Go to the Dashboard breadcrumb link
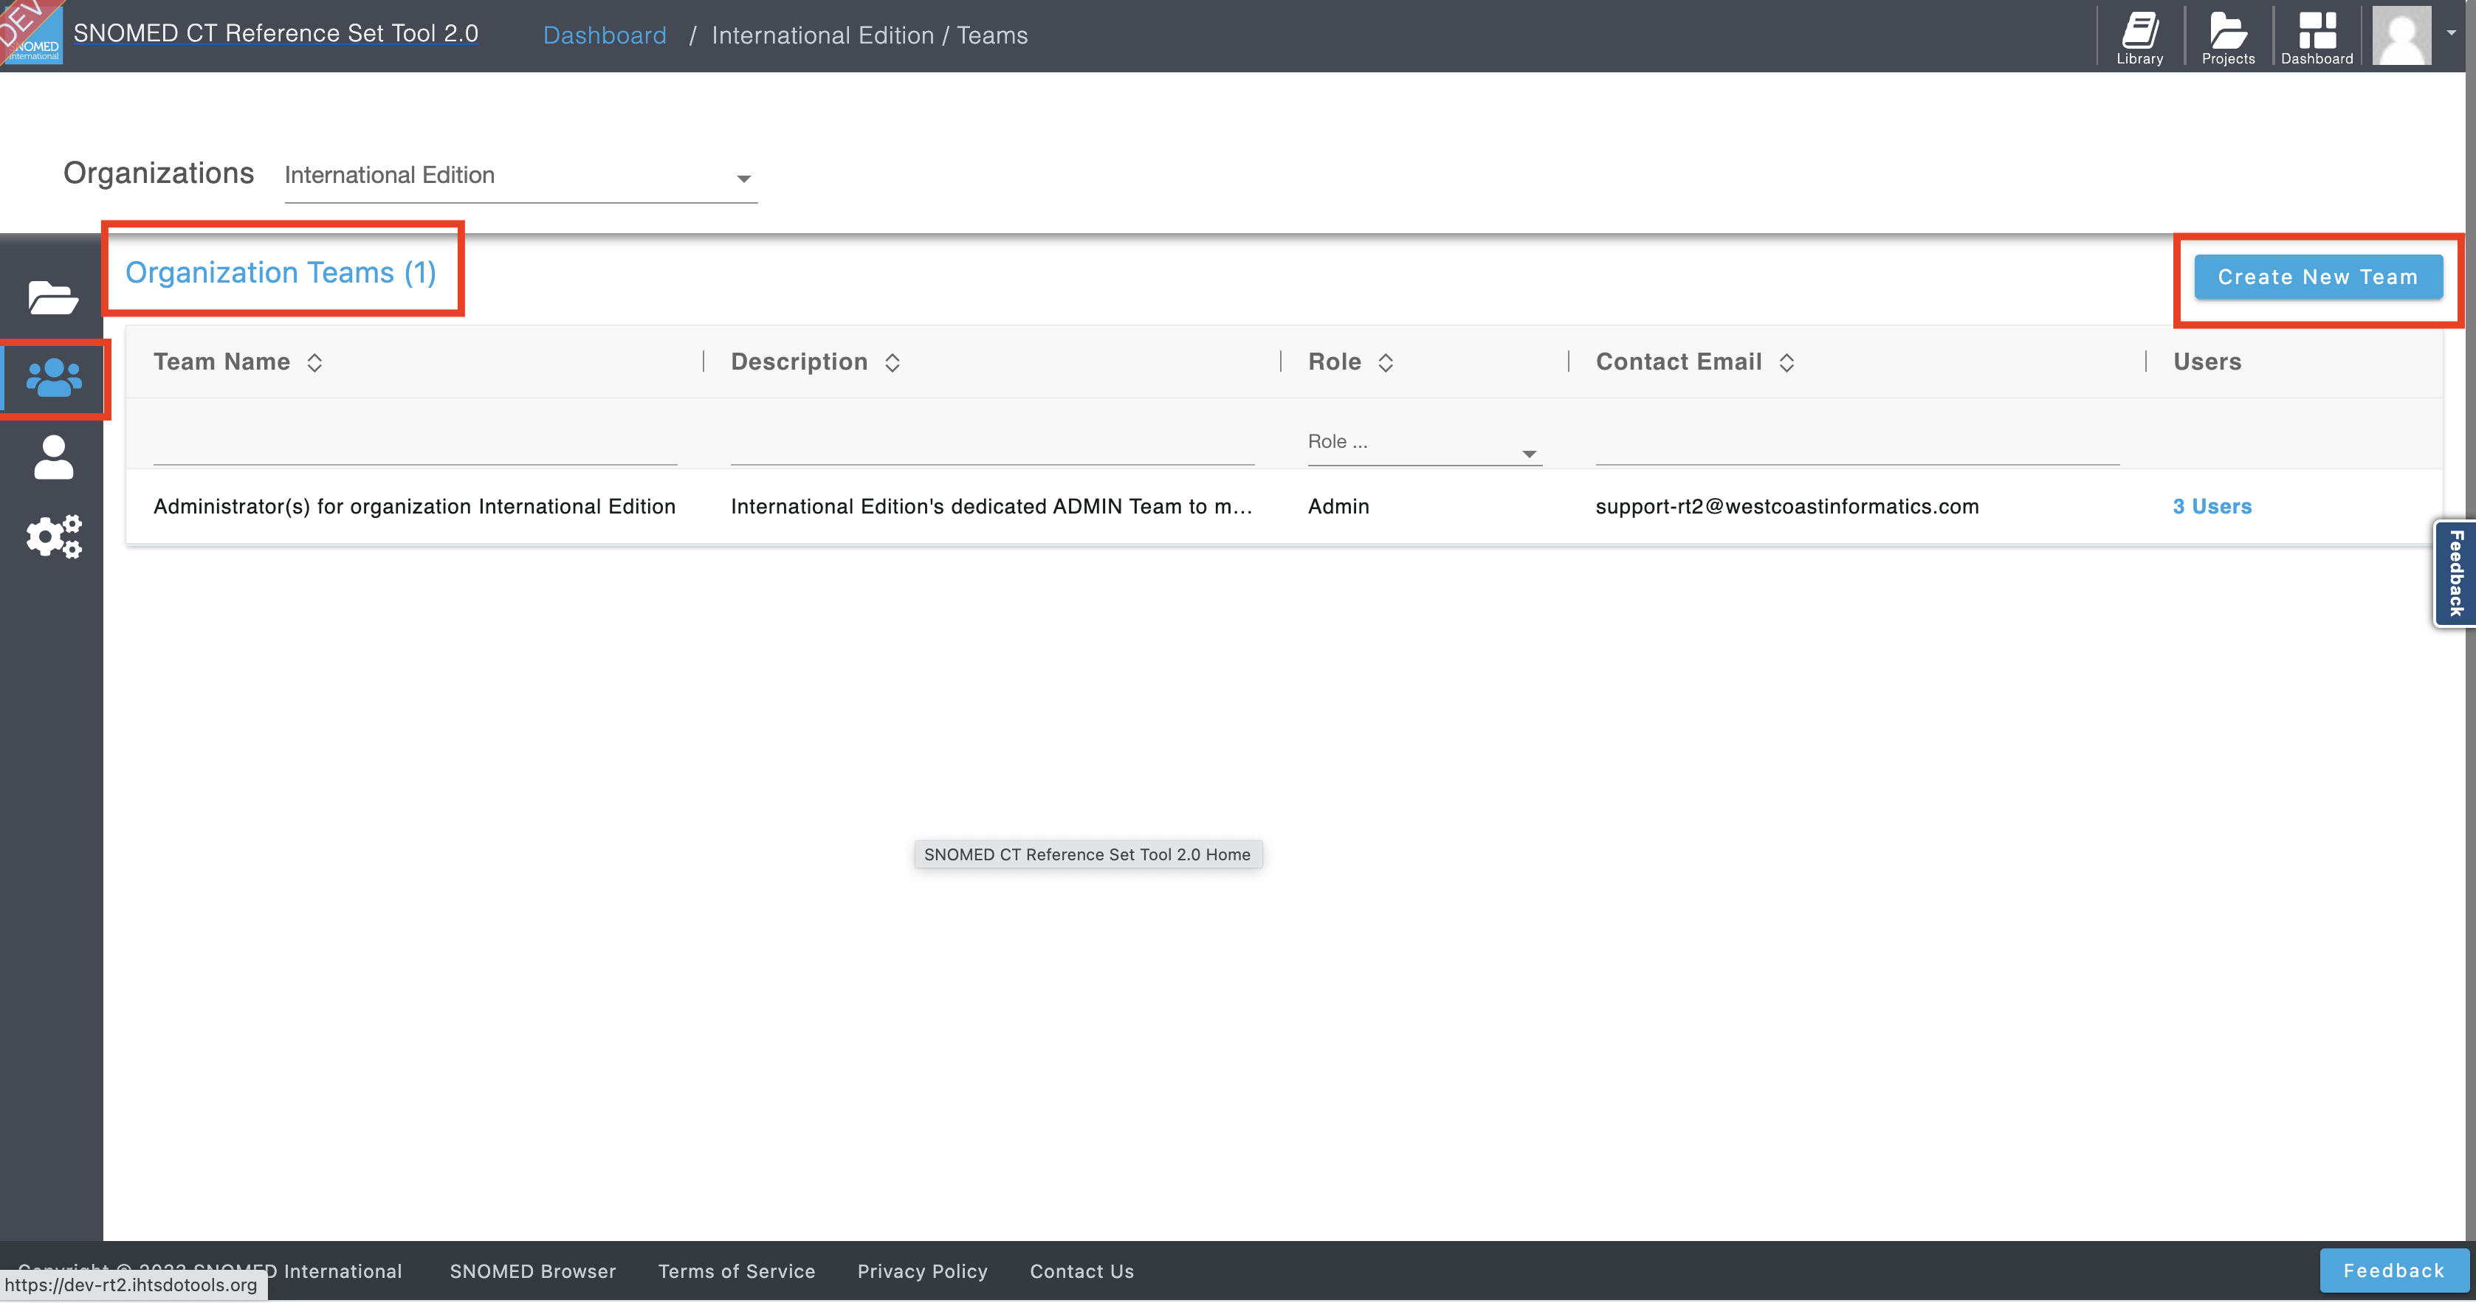The height and width of the screenshot is (1303, 2476). pyautogui.click(x=605, y=35)
